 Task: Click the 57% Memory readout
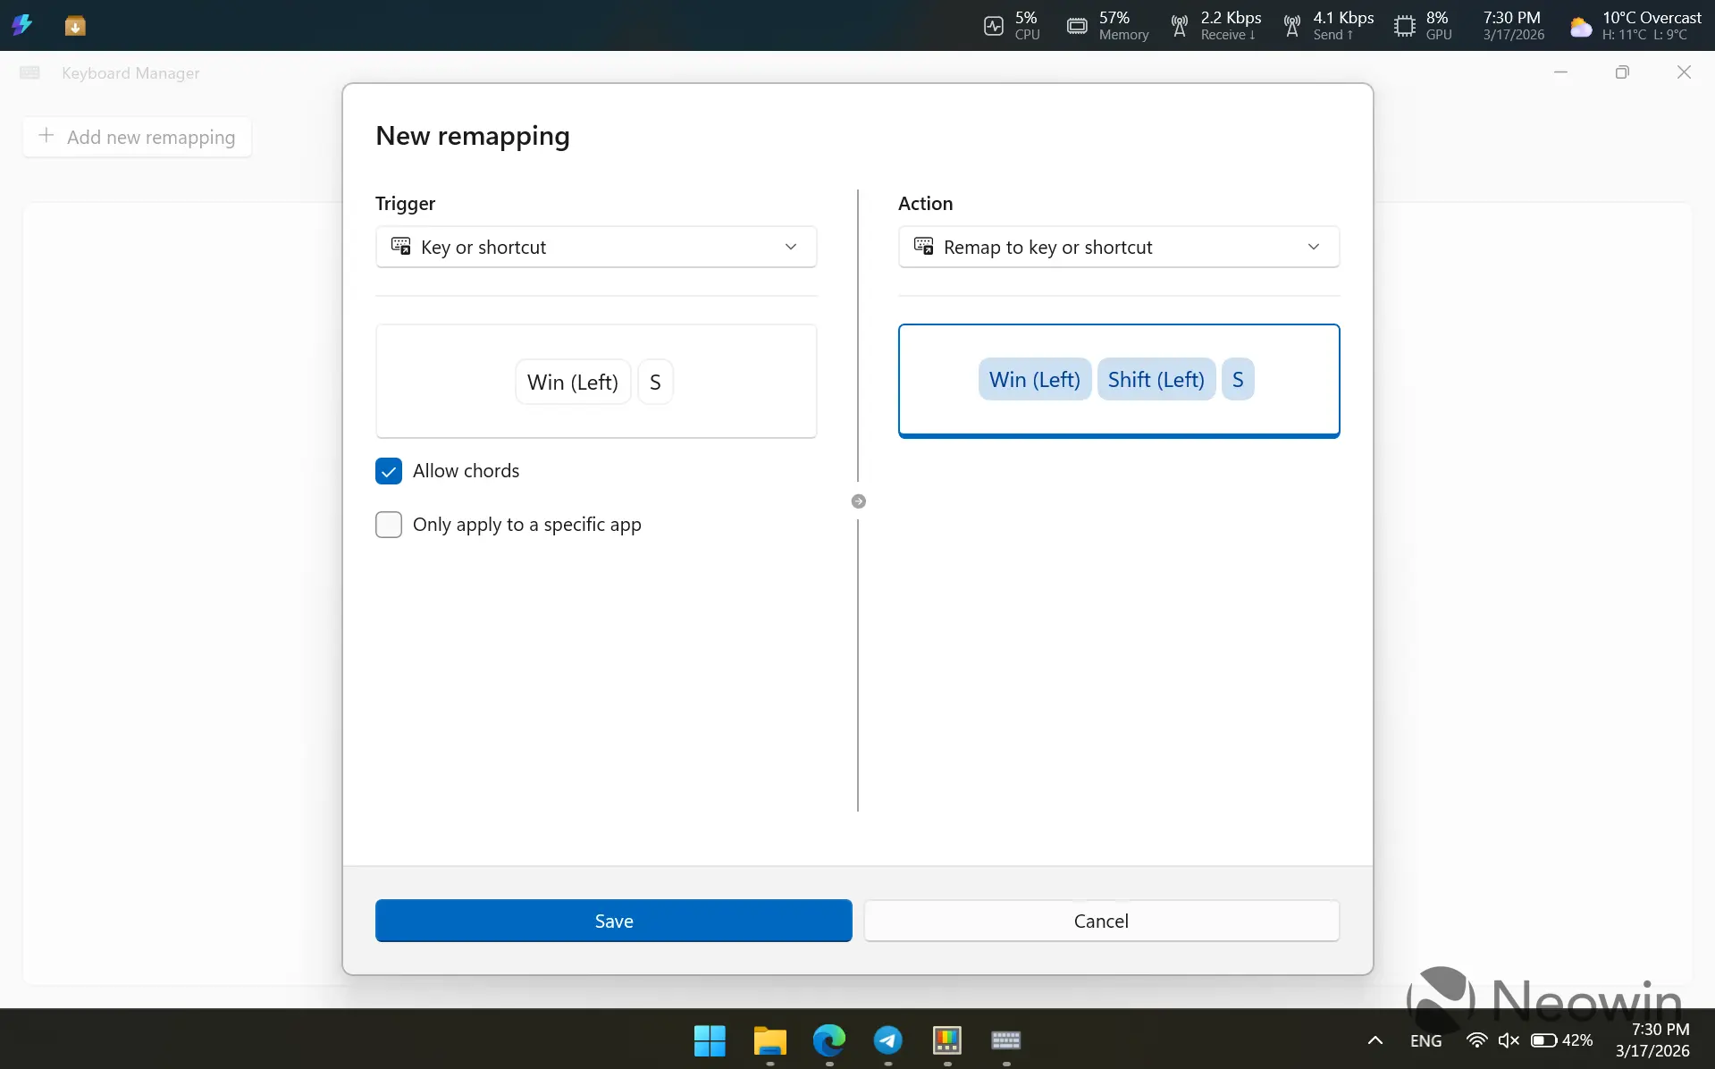[1123, 26]
